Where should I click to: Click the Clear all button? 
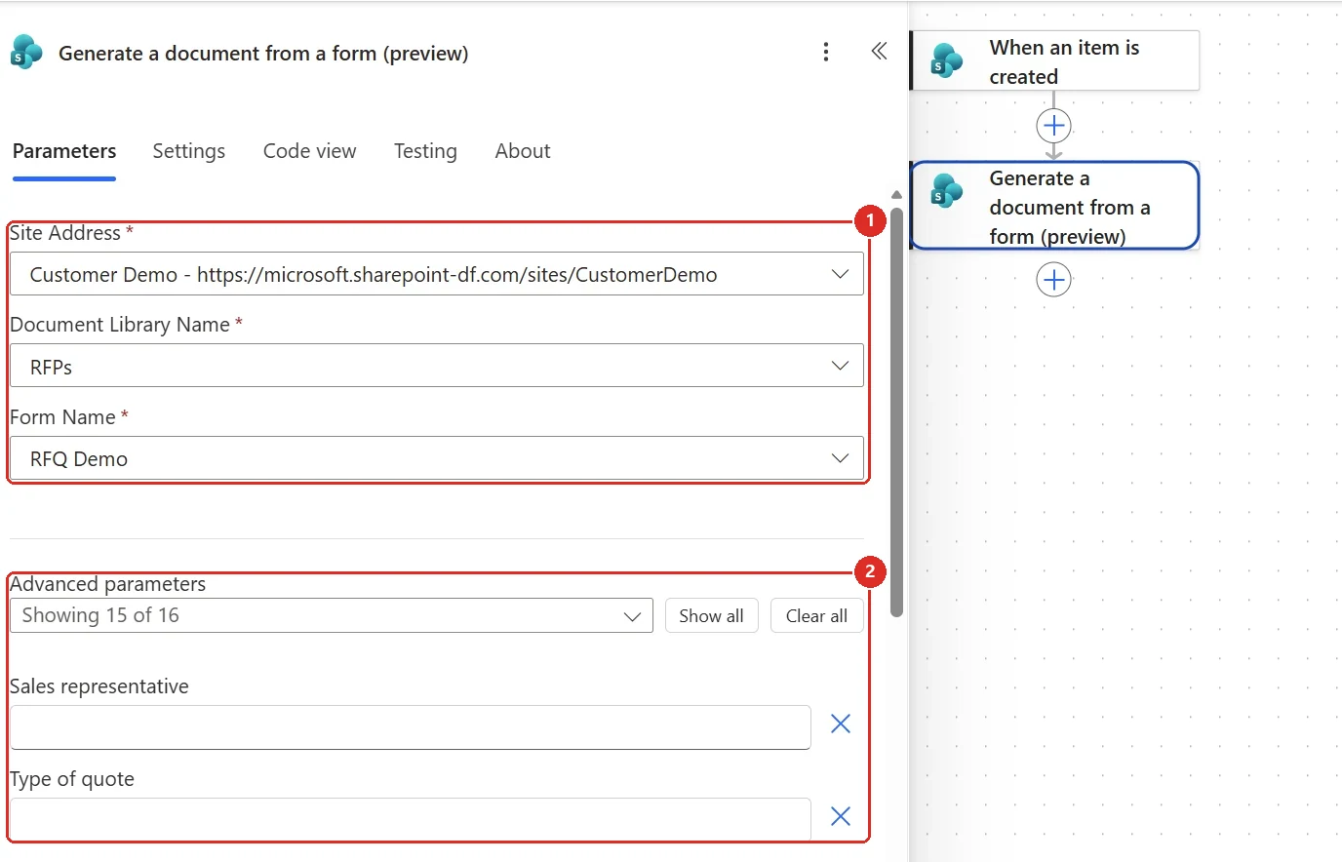[x=816, y=615]
